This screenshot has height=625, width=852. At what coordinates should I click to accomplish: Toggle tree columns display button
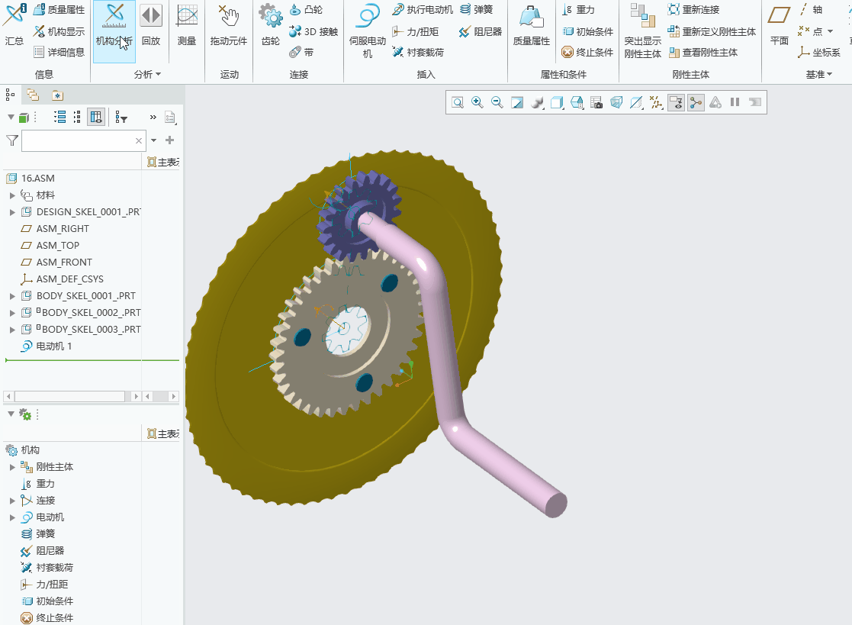pyautogui.click(x=96, y=117)
